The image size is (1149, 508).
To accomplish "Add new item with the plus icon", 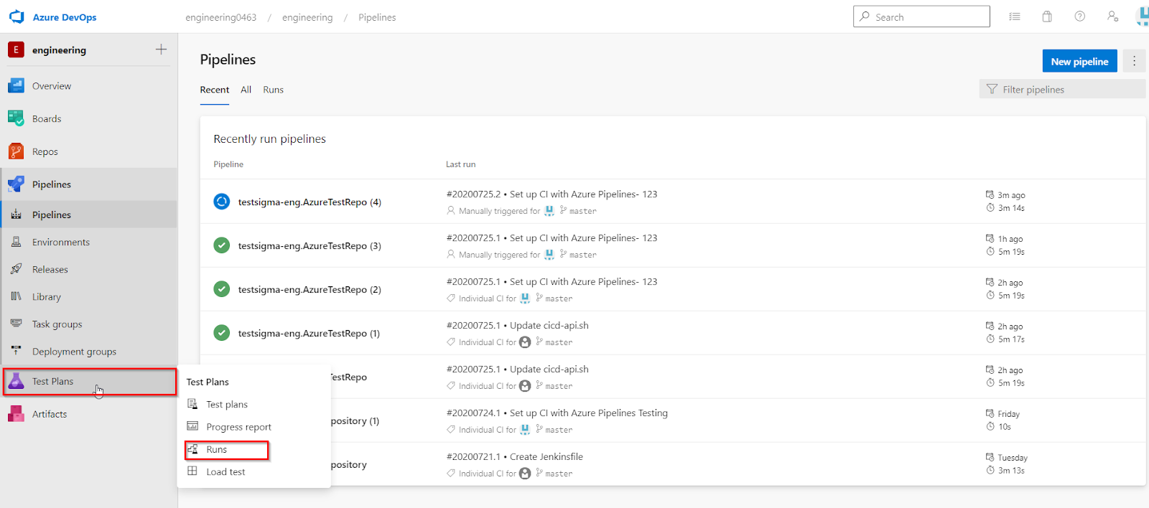I will point(161,50).
